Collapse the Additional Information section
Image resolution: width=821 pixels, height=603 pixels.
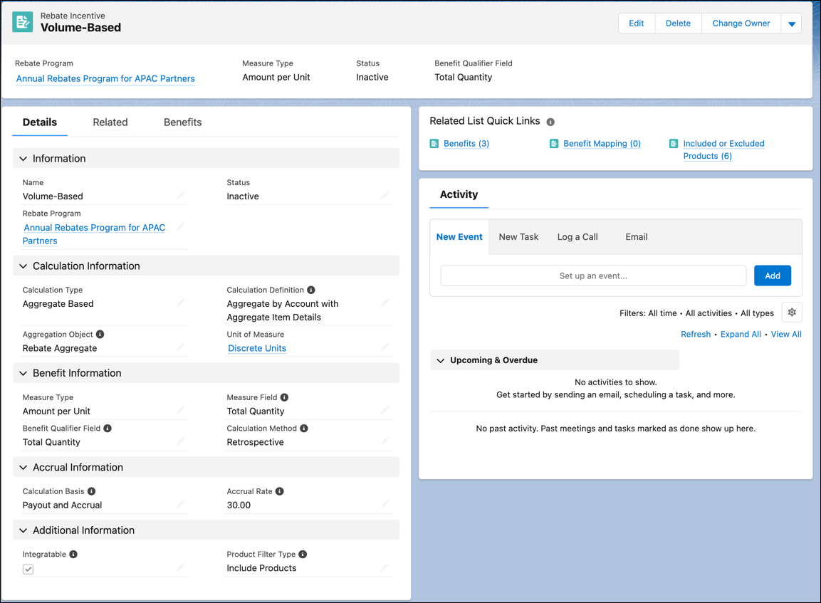click(x=23, y=530)
